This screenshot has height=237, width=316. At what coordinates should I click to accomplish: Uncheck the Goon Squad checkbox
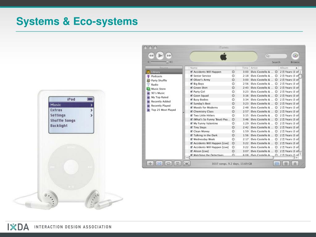coord(191,96)
